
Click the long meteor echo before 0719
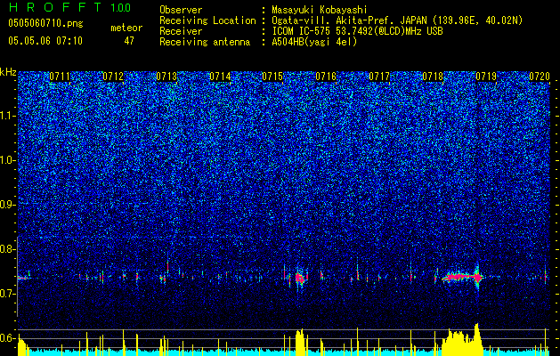coord(462,277)
